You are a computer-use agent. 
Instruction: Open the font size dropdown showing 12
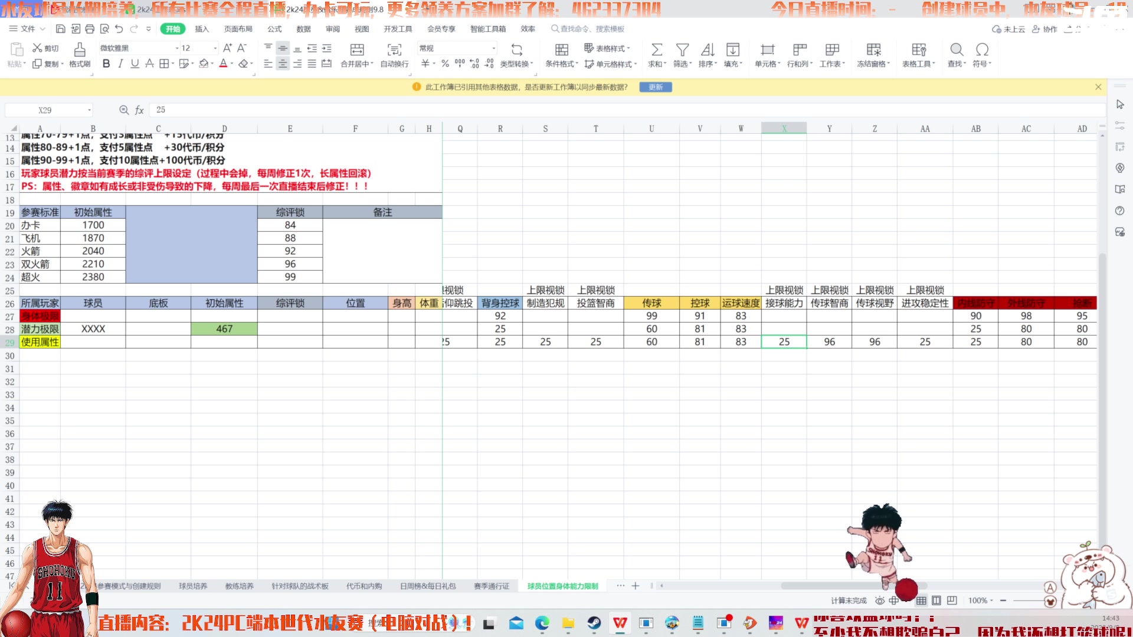click(x=215, y=48)
